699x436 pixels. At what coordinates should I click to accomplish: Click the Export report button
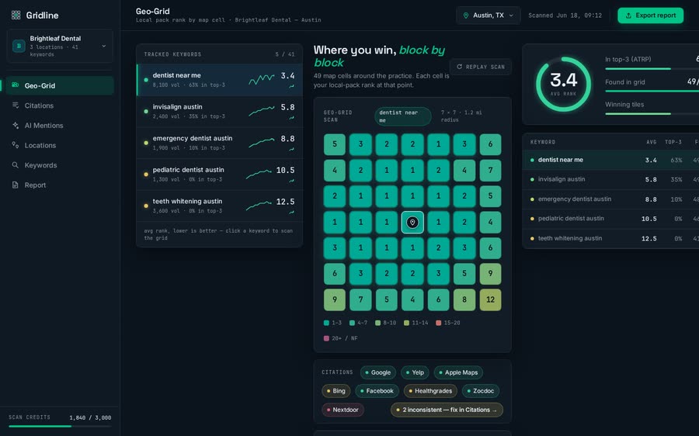(650, 16)
